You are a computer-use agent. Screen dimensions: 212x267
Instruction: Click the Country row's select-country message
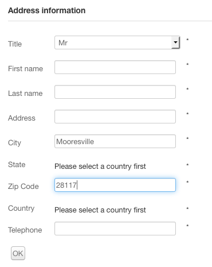(100, 210)
